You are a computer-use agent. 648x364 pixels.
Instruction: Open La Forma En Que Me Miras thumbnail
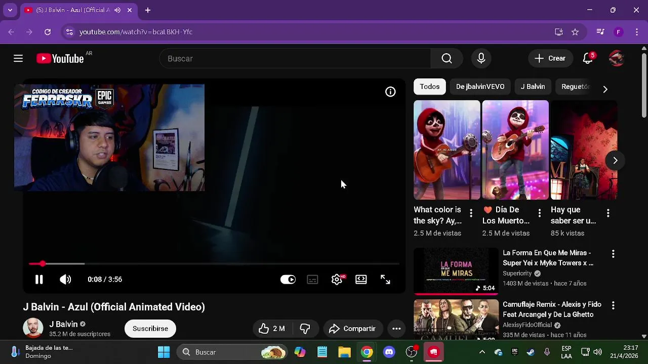tap(456, 271)
